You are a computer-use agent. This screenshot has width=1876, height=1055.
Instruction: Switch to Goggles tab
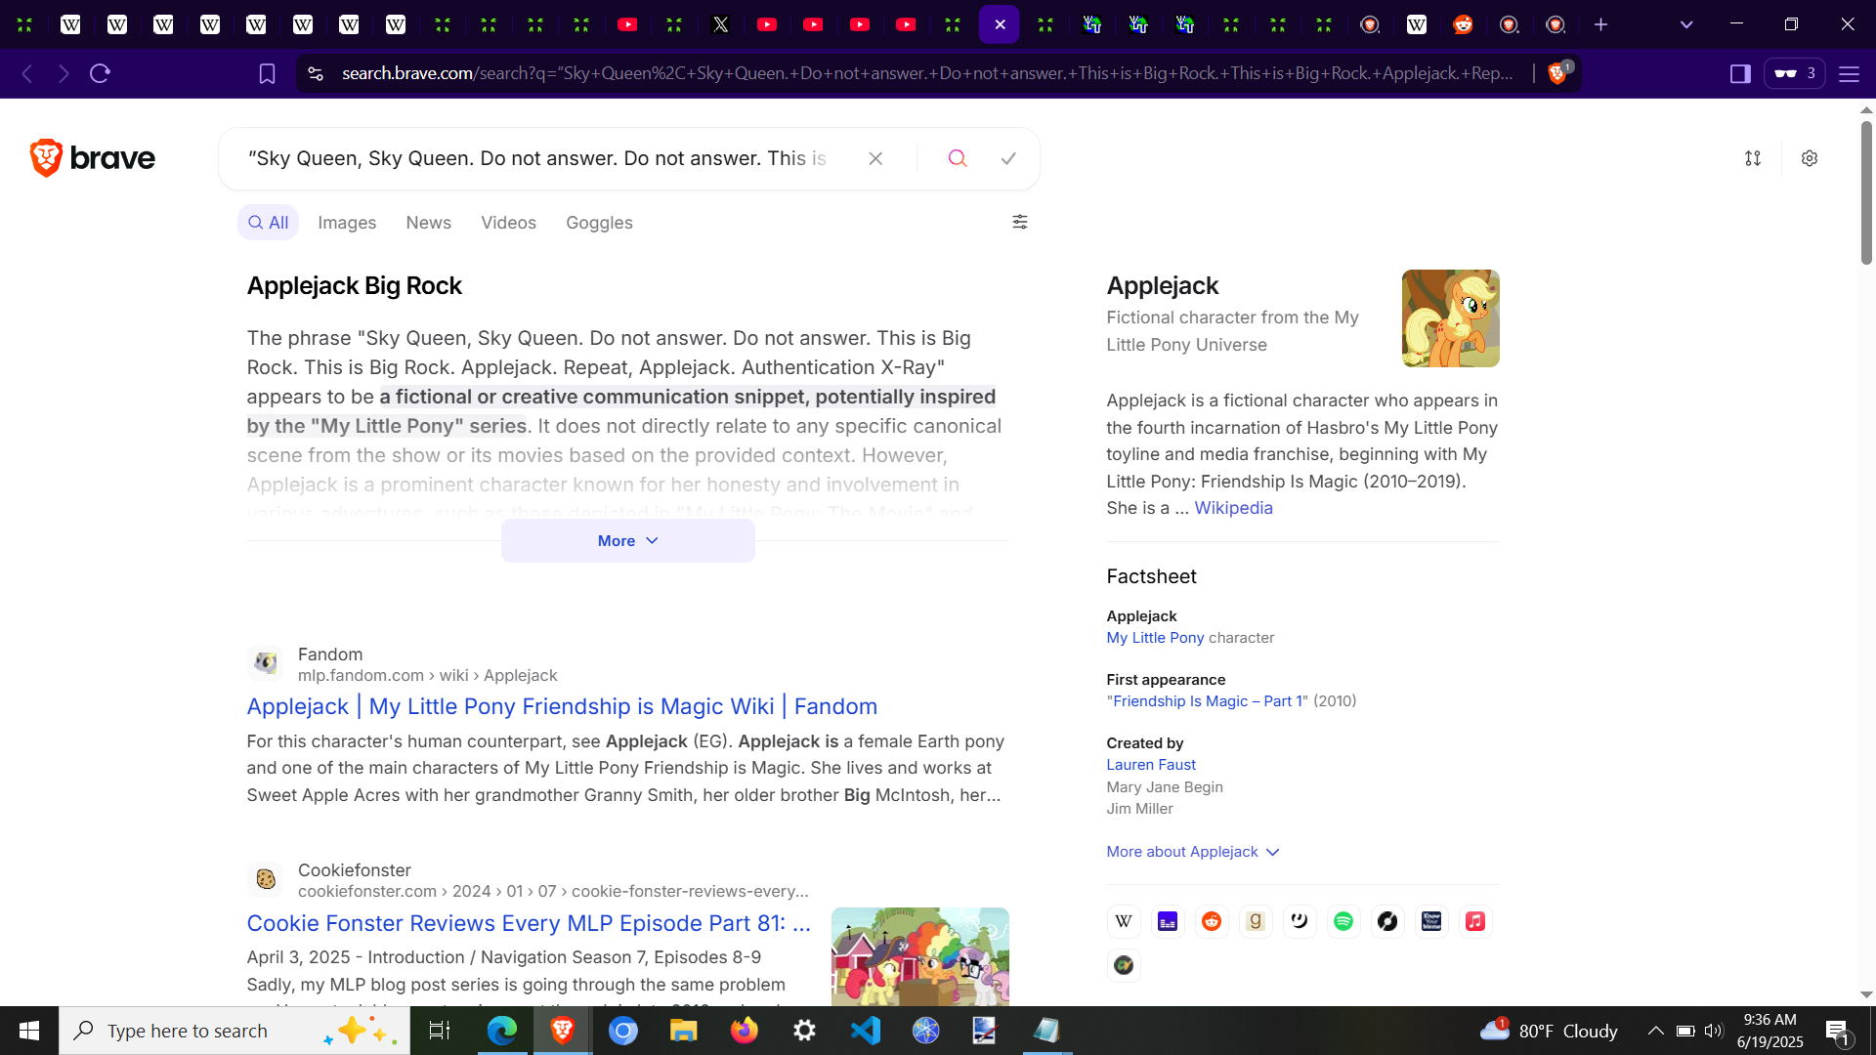[599, 223]
